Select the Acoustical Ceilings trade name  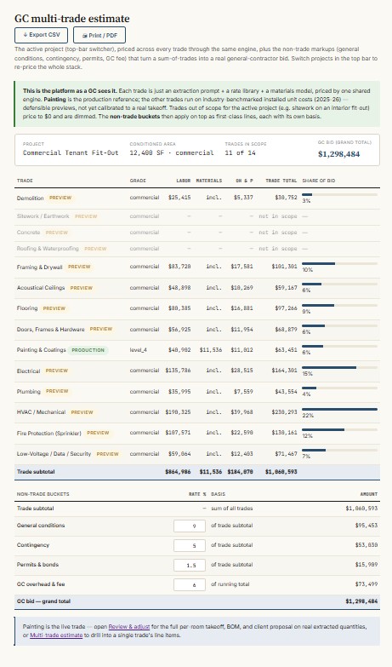click(x=41, y=288)
